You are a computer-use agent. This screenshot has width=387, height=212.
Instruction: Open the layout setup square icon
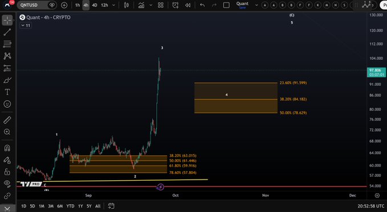pos(226,5)
